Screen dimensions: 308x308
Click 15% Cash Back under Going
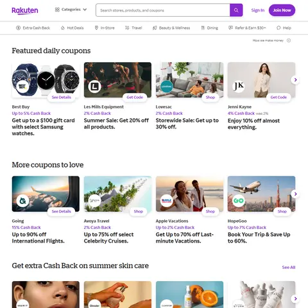pos(26,227)
